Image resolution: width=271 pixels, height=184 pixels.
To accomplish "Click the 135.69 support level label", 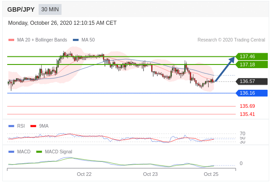I will pyautogui.click(x=247, y=106).
